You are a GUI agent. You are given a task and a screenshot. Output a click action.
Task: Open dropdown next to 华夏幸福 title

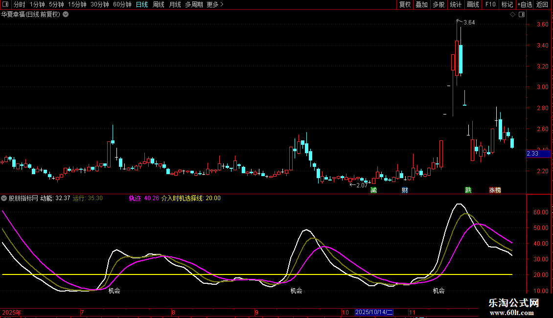(x=66, y=15)
